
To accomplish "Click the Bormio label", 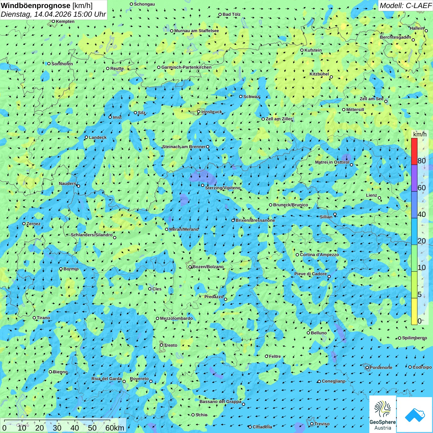I will pos(71,269).
